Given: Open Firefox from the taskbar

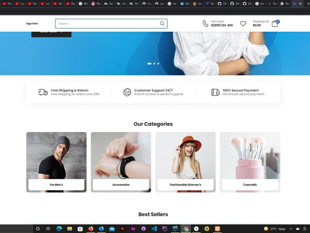Looking at the screenshot, I should (91, 229).
